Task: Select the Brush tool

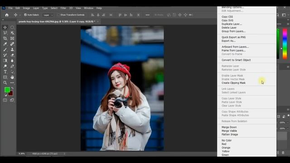Action: [x=5, y=49]
